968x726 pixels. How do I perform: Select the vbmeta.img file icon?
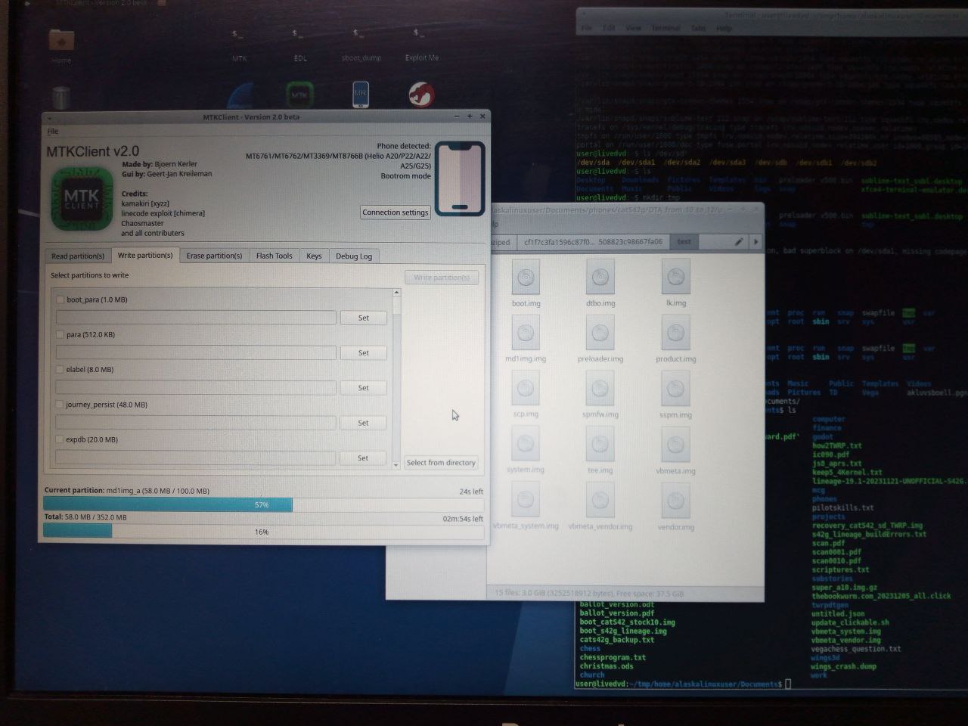click(675, 446)
